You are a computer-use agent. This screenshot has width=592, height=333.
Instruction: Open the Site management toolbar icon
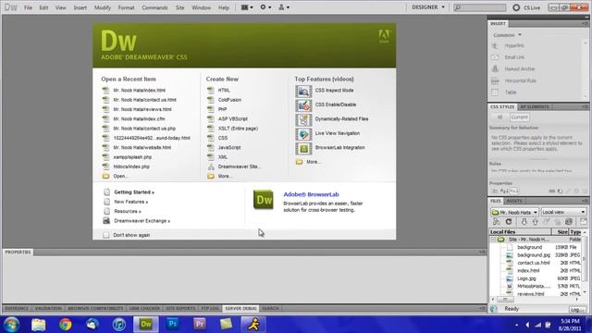[x=284, y=7]
